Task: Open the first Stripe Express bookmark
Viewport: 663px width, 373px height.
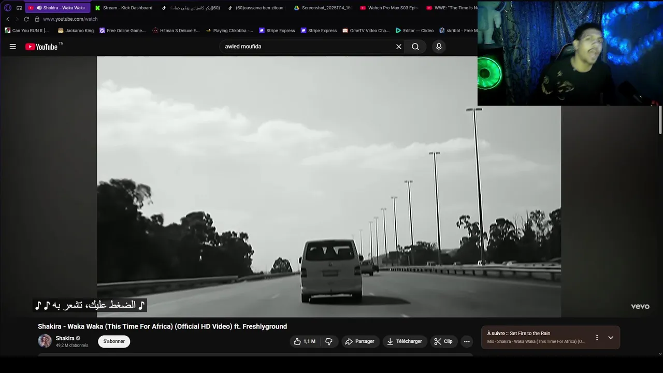Action: click(277, 31)
